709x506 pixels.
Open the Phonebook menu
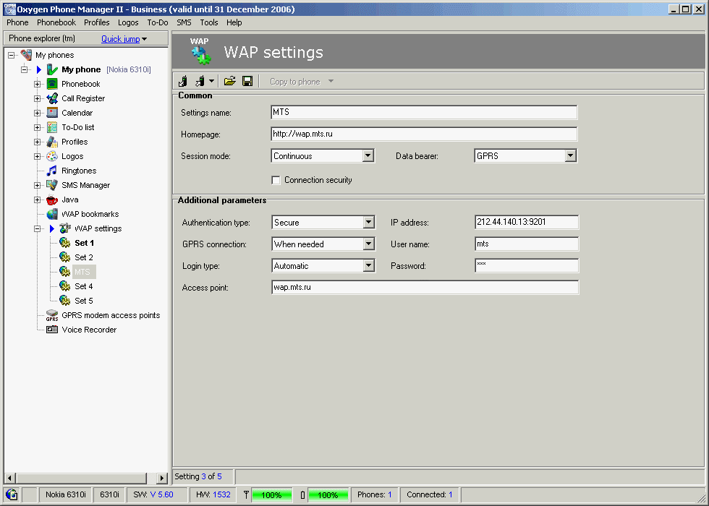(x=56, y=22)
